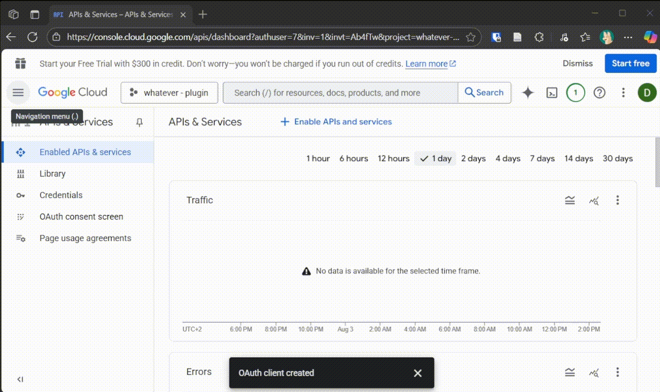The height and width of the screenshot is (392, 660).
Task: Toggle legend icon on Traffic chart
Action: coord(570,200)
